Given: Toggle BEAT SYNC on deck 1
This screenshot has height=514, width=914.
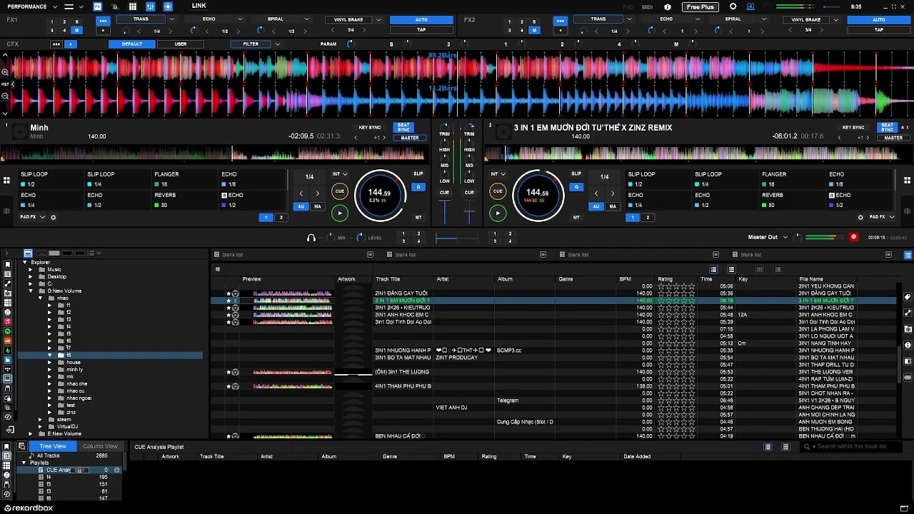Looking at the screenshot, I should coord(404,128).
